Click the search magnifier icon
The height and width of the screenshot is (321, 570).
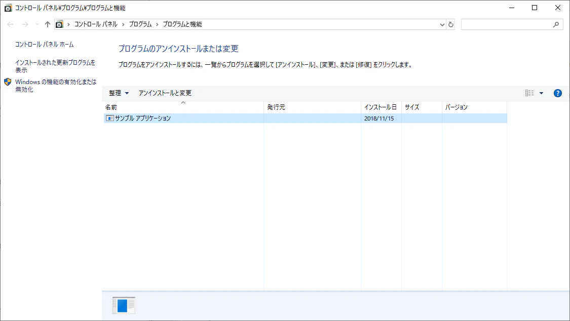556,24
